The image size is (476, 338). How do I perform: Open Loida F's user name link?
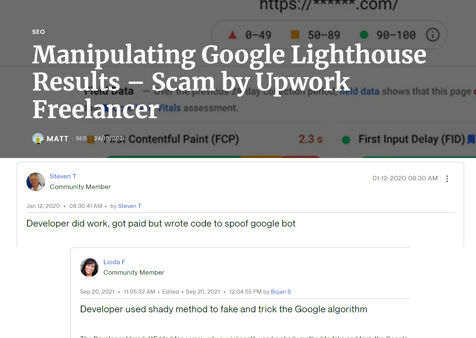pos(114,262)
